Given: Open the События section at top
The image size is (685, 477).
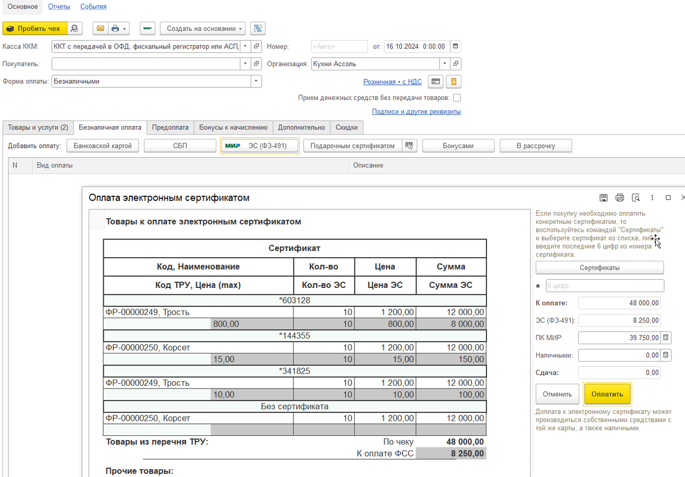Looking at the screenshot, I should (93, 7).
